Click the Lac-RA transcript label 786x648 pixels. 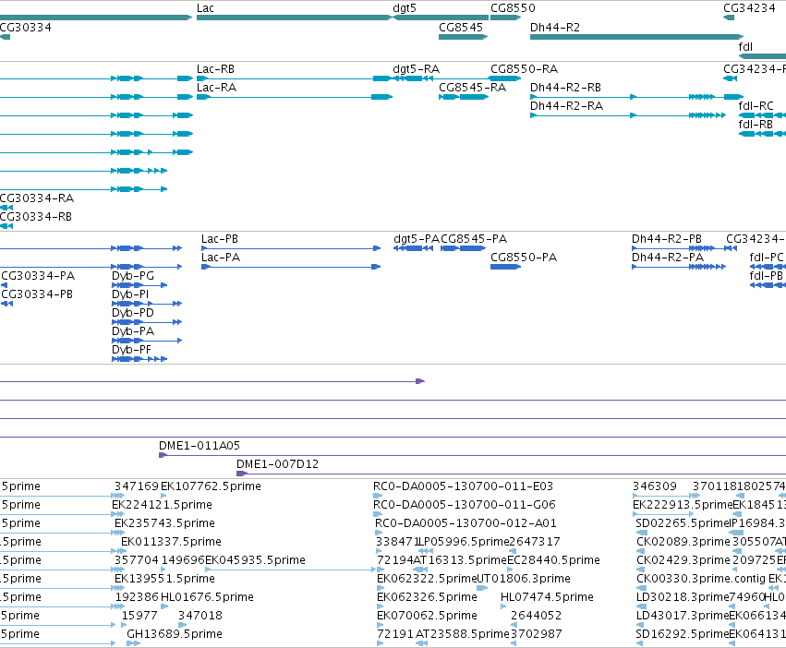(x=216, y=88)
